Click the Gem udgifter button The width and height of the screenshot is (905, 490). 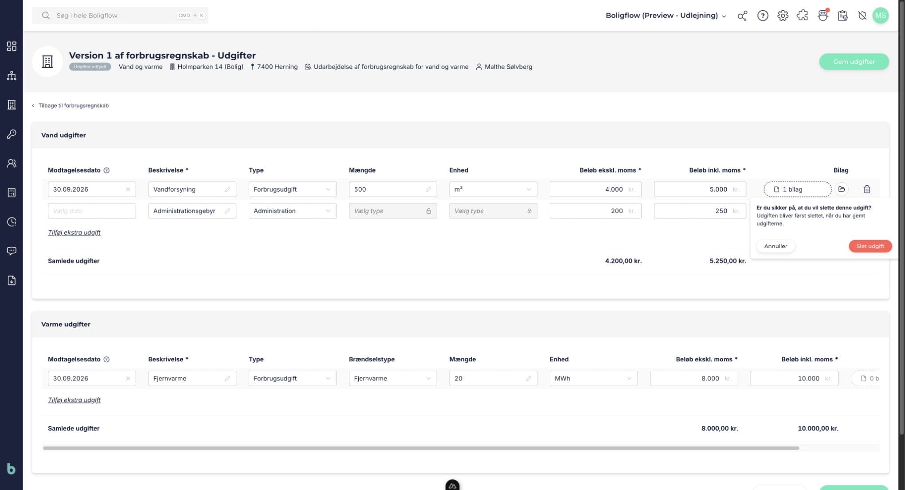tap(854, 62)
